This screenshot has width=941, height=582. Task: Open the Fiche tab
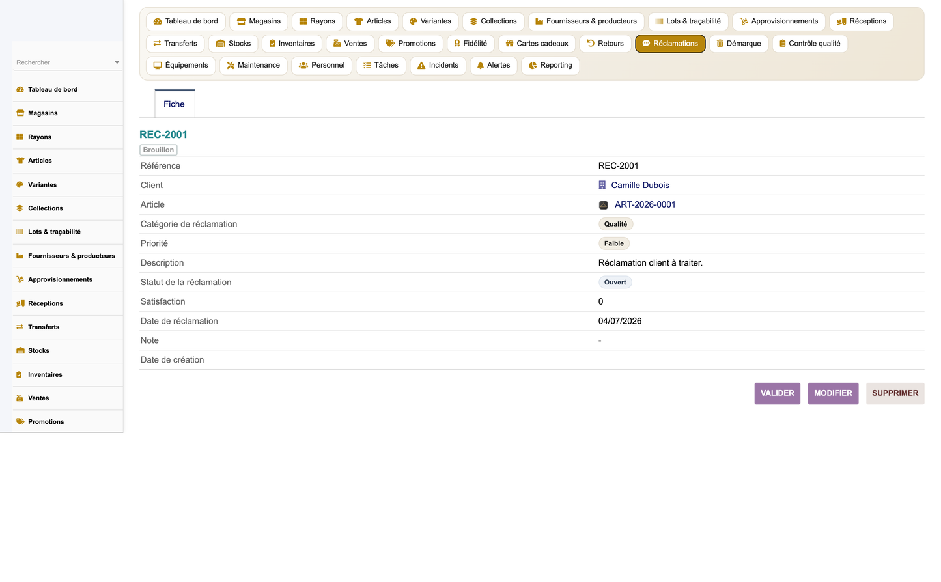[x=175, y=104]
